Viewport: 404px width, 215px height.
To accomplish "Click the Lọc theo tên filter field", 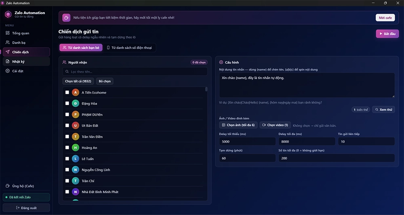I will pos(135,72).
